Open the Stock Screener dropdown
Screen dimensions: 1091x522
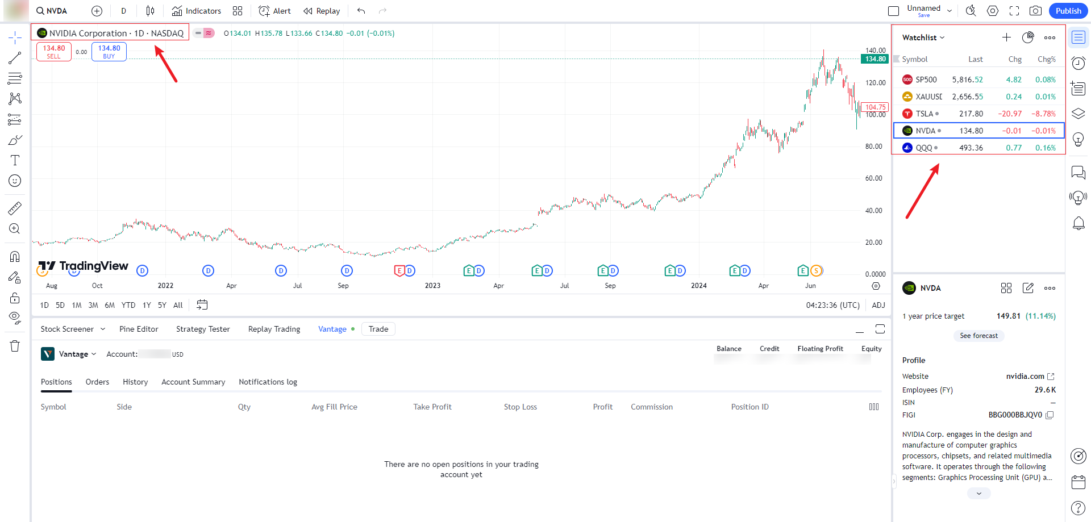coord(73,329)
